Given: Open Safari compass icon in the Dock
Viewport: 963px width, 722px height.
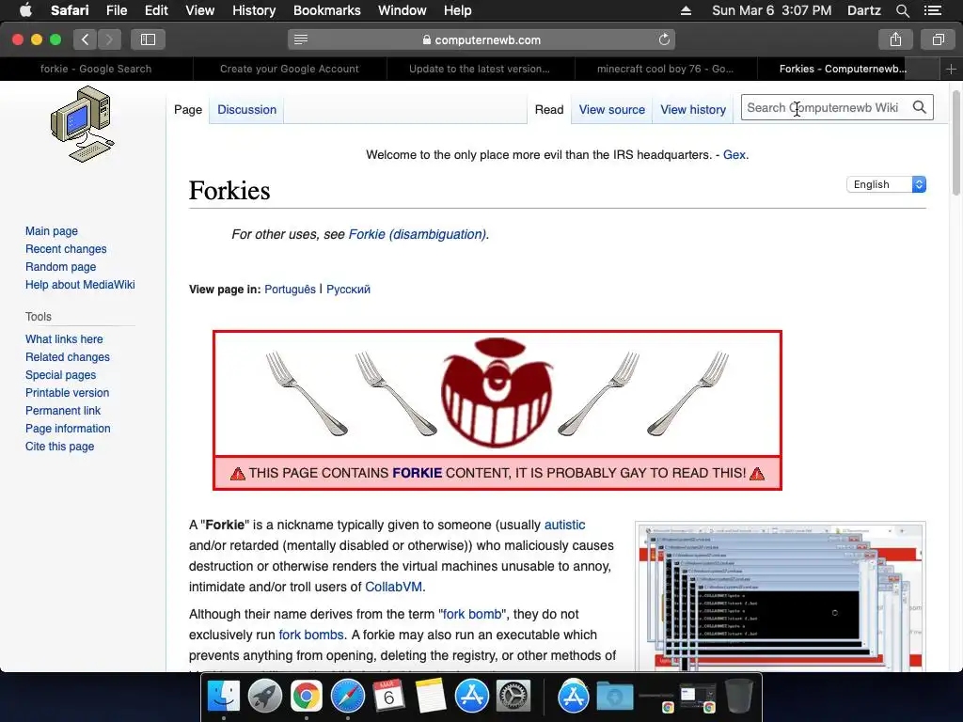Looking at the screenshot, I should 348,697.
